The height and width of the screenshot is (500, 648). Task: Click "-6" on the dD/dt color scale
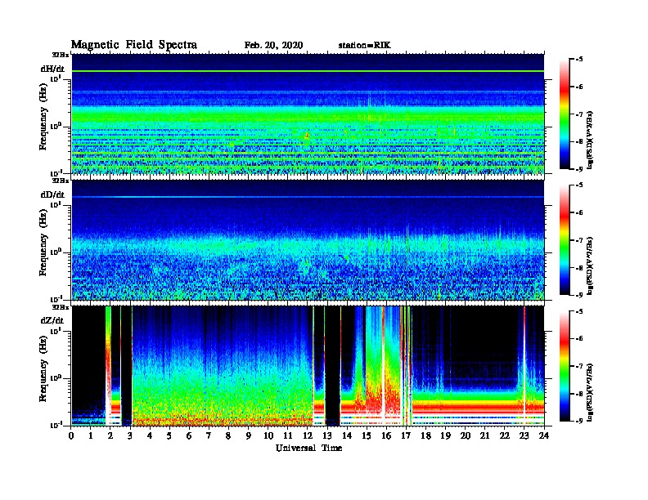pos(579,212)
